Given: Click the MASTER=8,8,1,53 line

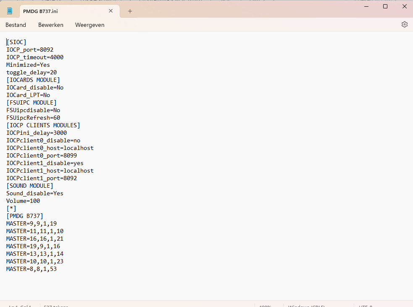Looking at the screenshot, I should [x=32, y=269].
